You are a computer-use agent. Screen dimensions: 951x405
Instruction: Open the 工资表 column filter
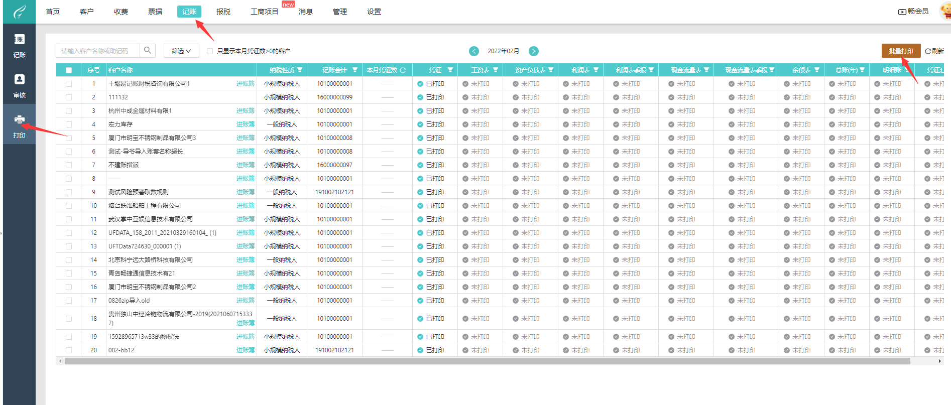496,70
